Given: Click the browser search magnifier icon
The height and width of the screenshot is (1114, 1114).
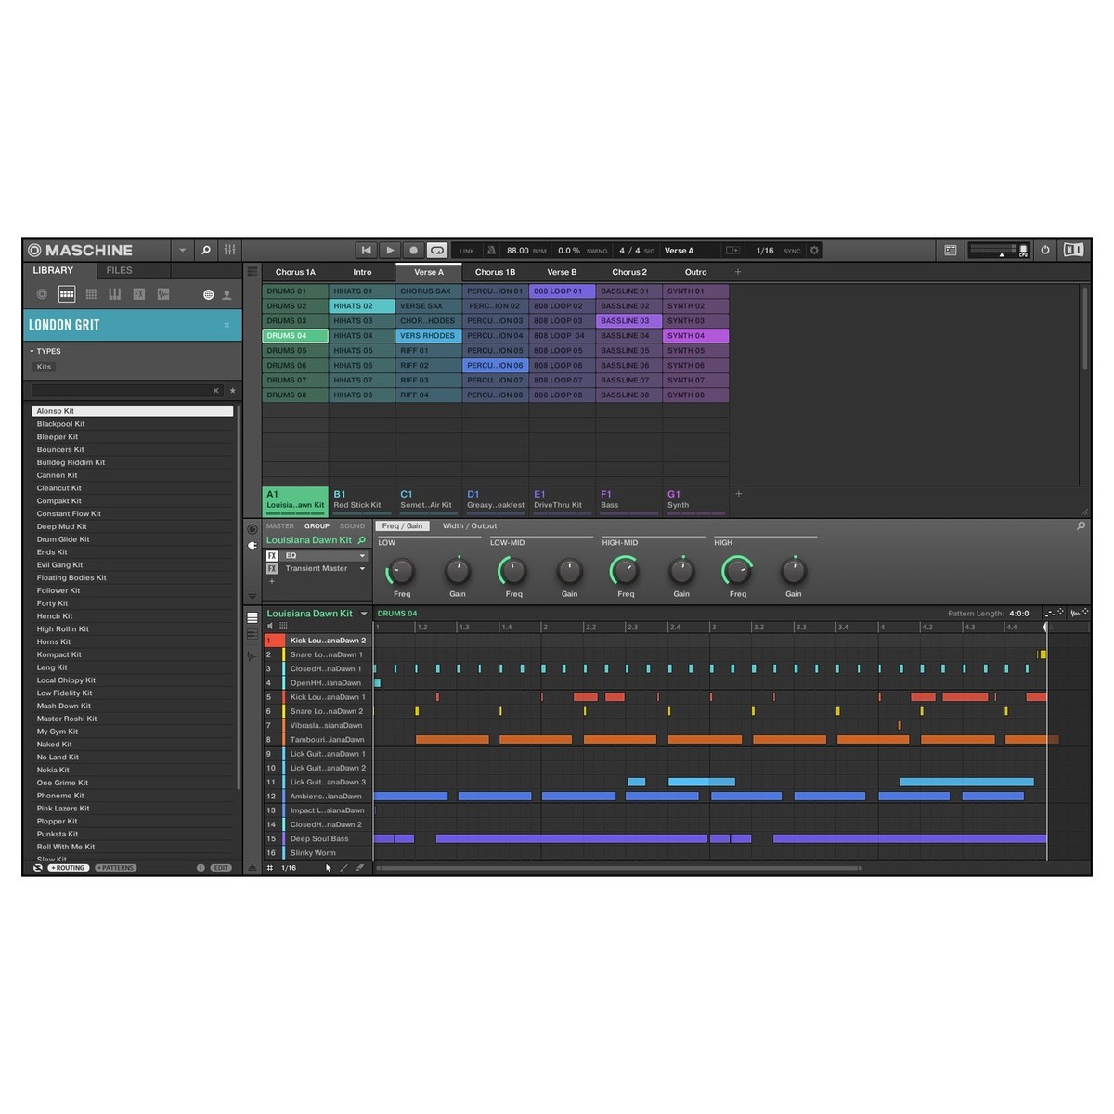Looking at the screenshot, I should pos(206,250).
